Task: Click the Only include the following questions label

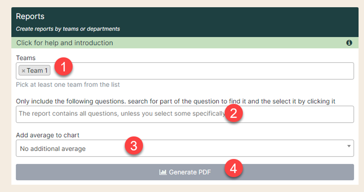Action: pyautogui.click(x=176, y=101)
